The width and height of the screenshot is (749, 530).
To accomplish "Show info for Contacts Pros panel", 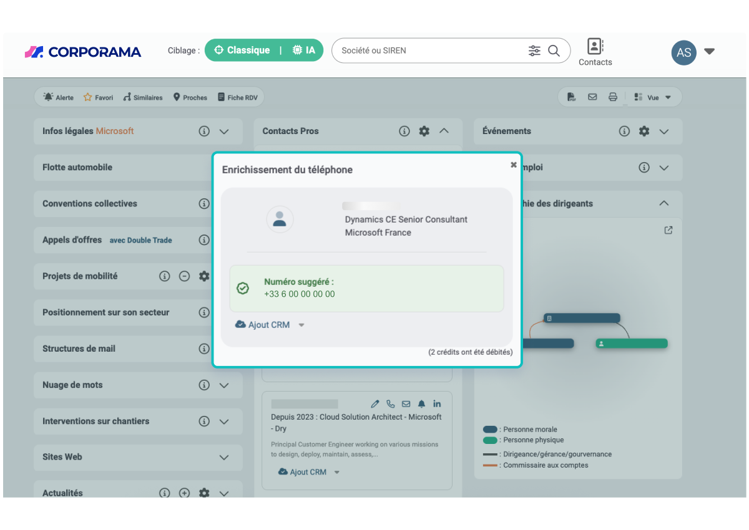I will click(x=404, y=131).
